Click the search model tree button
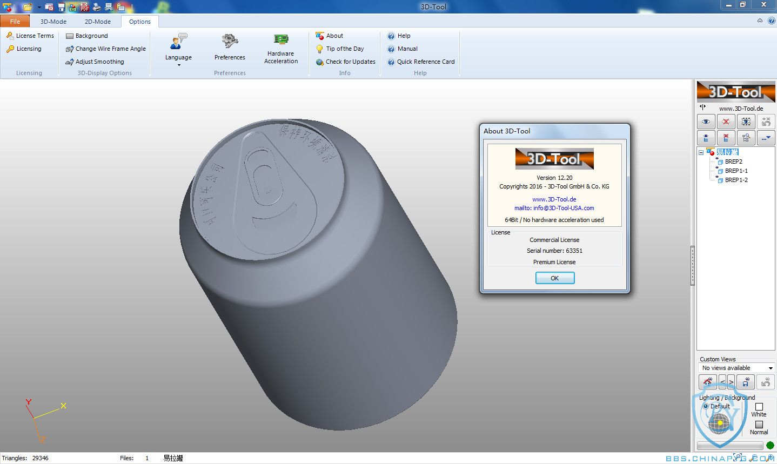 [x=746, y=138]
